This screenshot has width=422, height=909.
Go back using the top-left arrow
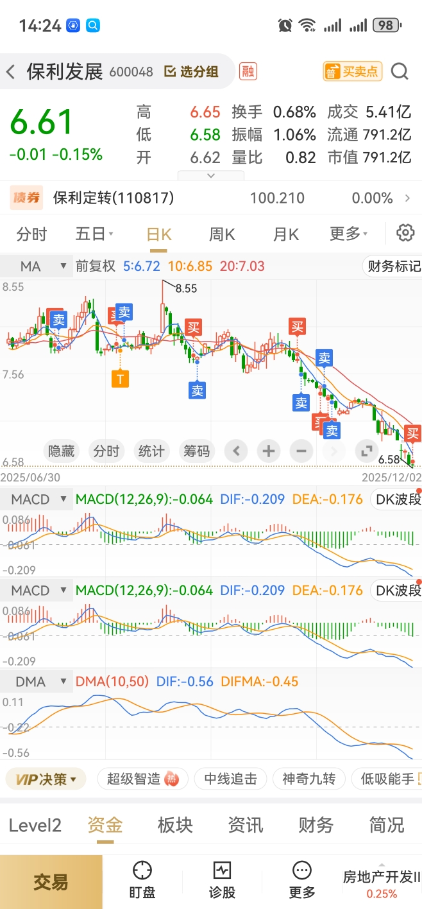tap(11, 71)
